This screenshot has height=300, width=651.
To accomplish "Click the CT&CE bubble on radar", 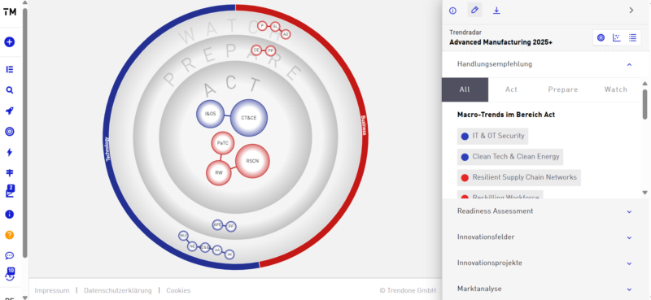I will click(x=249, y=118).
